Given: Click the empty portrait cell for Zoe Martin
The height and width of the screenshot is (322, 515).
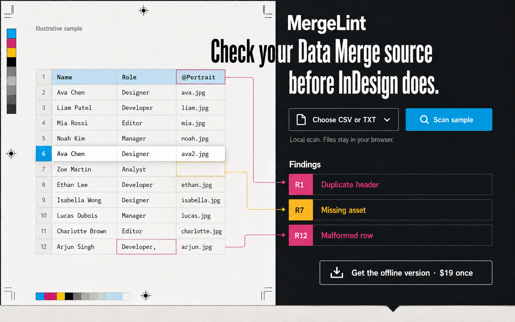Looking at the screenshot, I should [201, 169].
